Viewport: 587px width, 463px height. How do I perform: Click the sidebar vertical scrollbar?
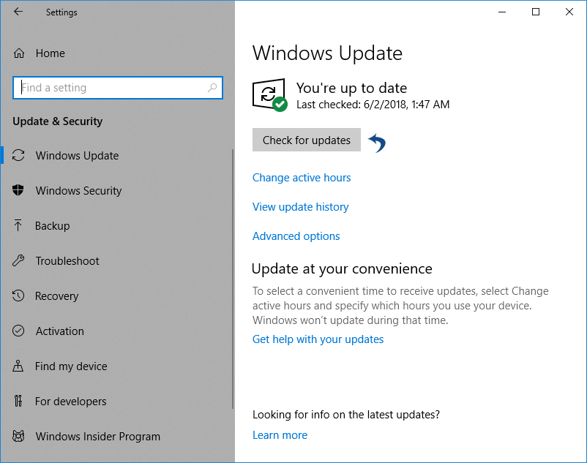(x=233, y=279)
